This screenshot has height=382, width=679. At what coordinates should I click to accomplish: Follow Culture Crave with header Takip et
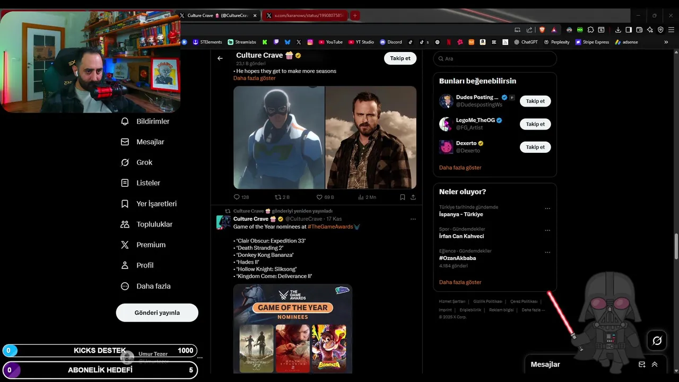(x=400, y=58)
